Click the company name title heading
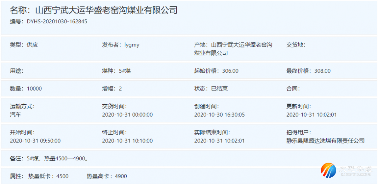Viewport: 378px width, 184px height. tap(93, 10)
